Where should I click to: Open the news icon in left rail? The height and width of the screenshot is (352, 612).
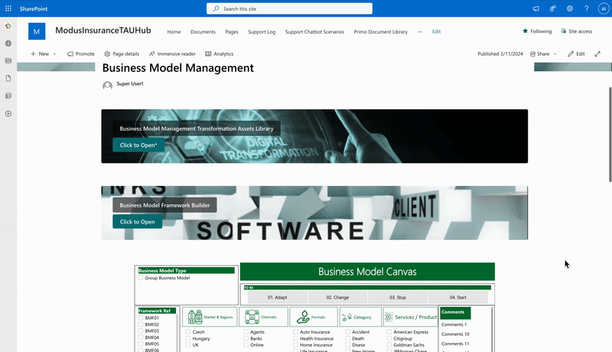tap(8, 61)
